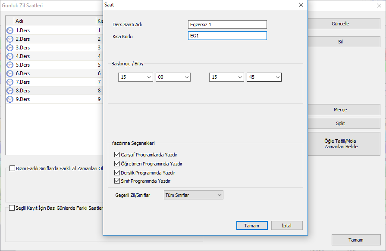This screenshot has height=251, width=386.
Task: Toggle Öğretmen Programında Yazdır checkbox
Action: (x=117, y=164)
